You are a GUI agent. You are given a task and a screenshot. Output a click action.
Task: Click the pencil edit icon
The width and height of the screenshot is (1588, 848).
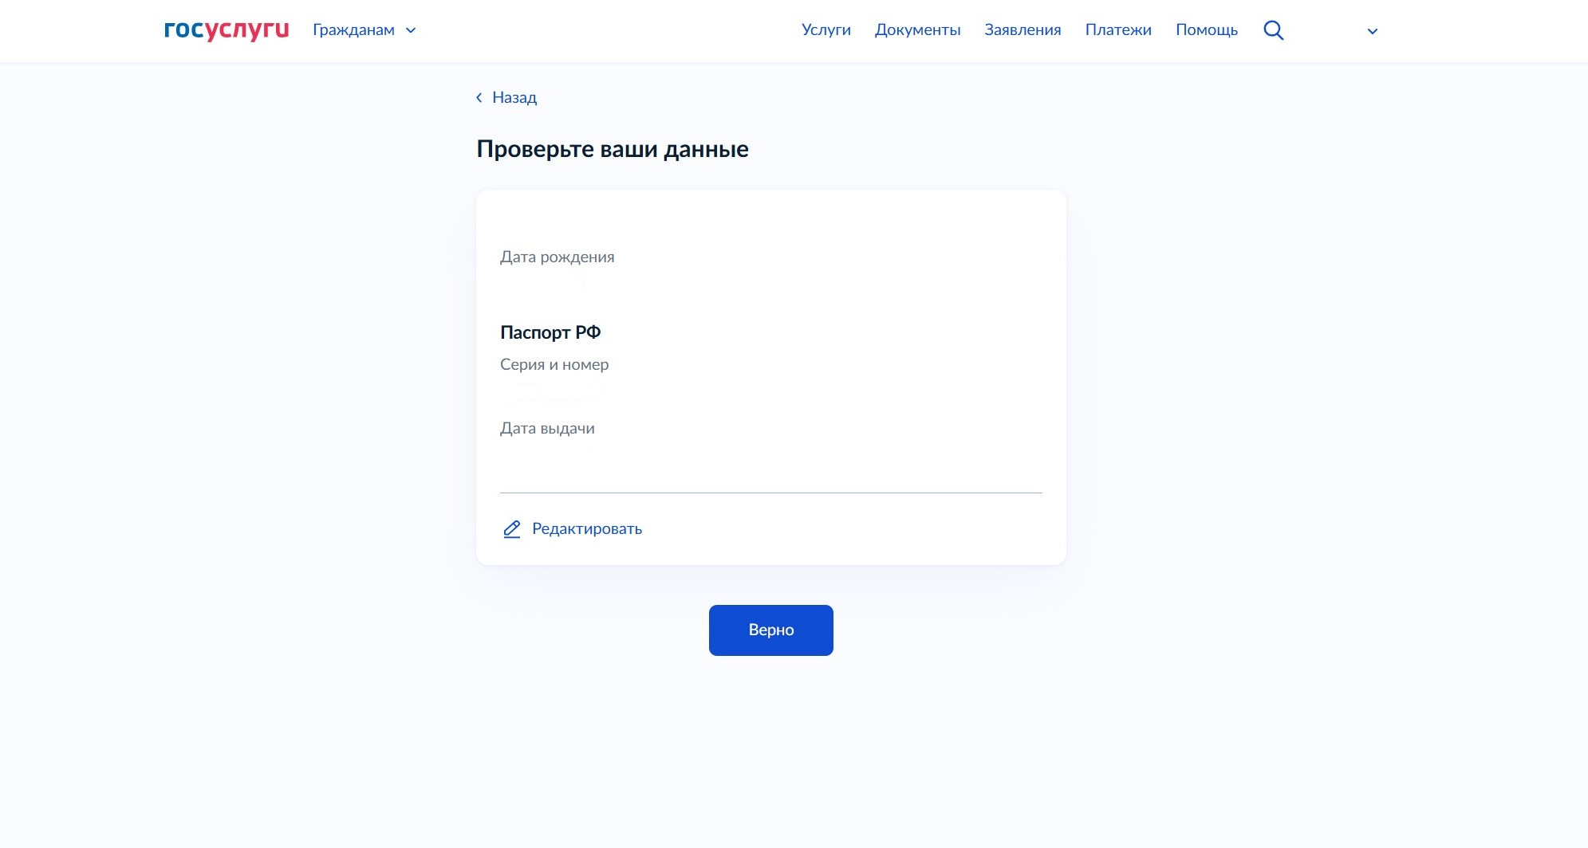point(511,529)
